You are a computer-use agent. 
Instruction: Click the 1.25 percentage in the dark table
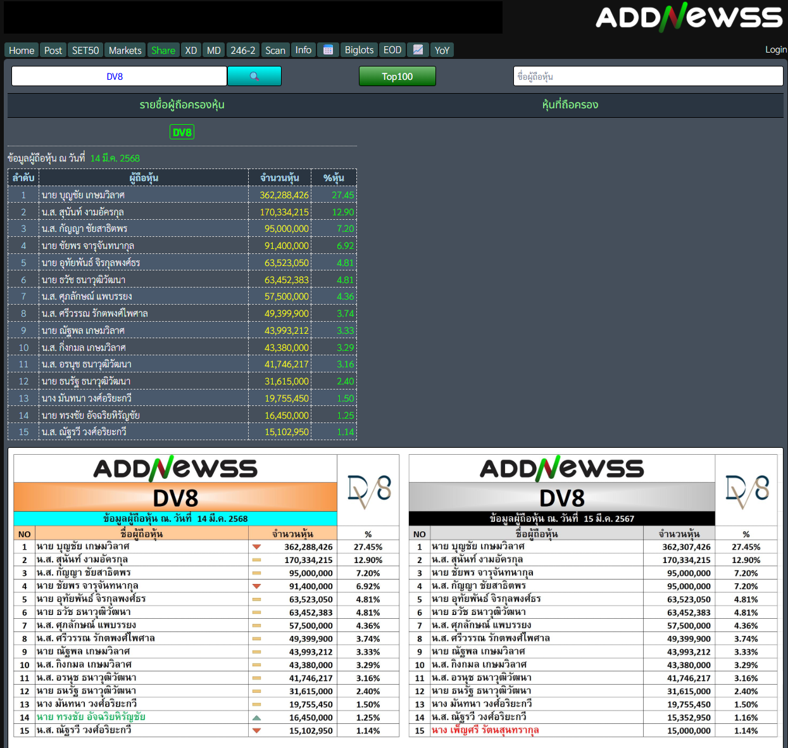(x=346, y=415)
